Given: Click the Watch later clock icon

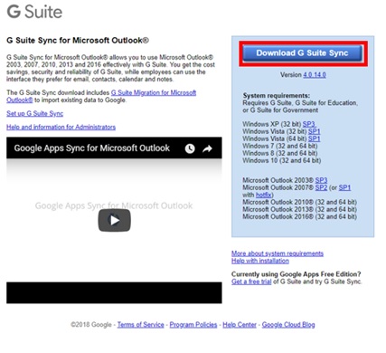Looking at the screenshot, I should 190,148.
